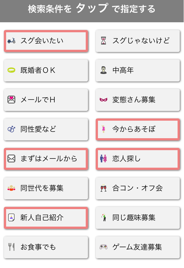The width and height of the screenshot is (184, 268).
Task: Click the wine glasses icon for 合コン・オフ会
Action: [x=103, y=188]
